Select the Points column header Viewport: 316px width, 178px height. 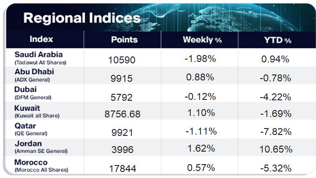124,40
